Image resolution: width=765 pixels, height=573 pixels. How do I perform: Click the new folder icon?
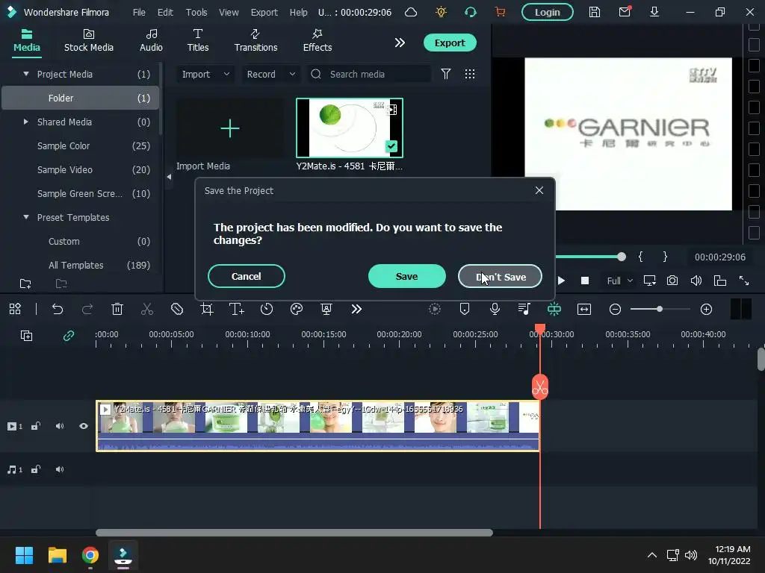click(x=25, y=284)
